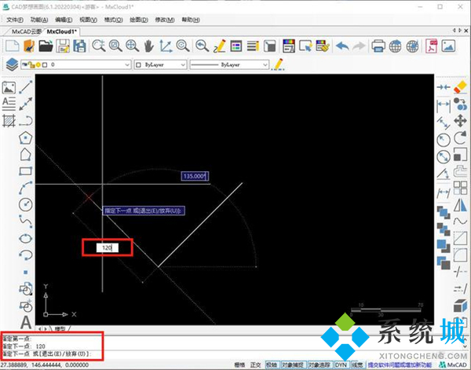Select the Circle draw tool
The image size is (471, 370).
coord(26,203)
